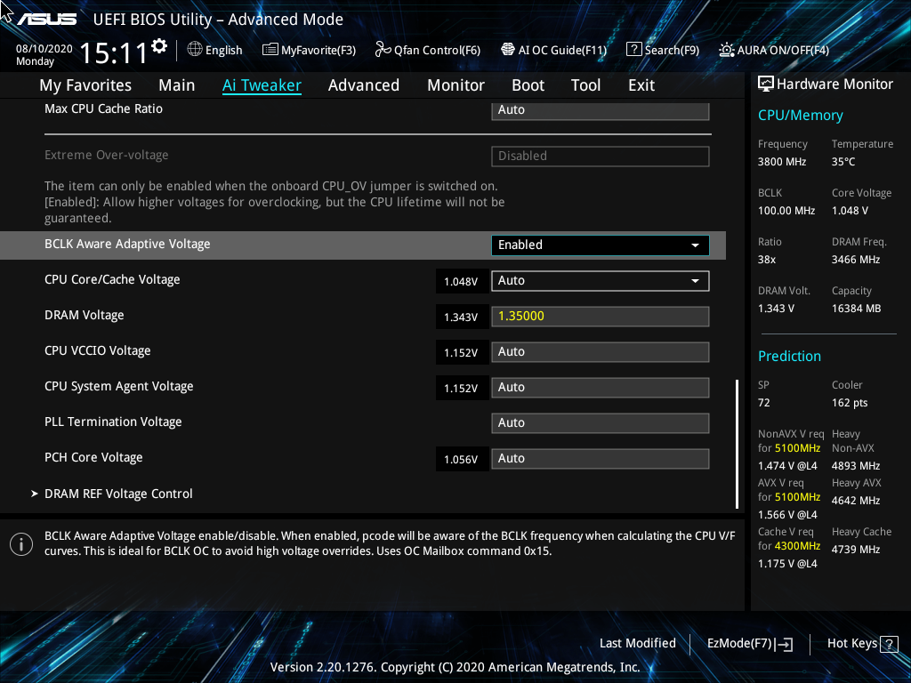The image size is (911, 683).
Task: Select the DRAM Voltage value field
Action: coord(600,316)
